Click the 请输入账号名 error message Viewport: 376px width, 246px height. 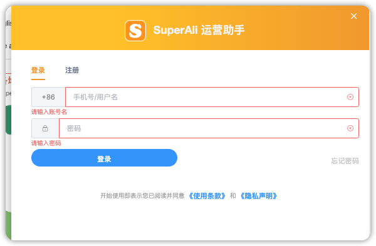point(49,112)
